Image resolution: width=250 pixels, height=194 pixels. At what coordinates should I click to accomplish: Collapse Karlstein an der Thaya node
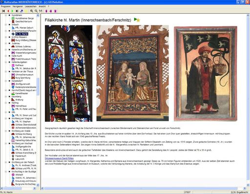coord(6,71)
